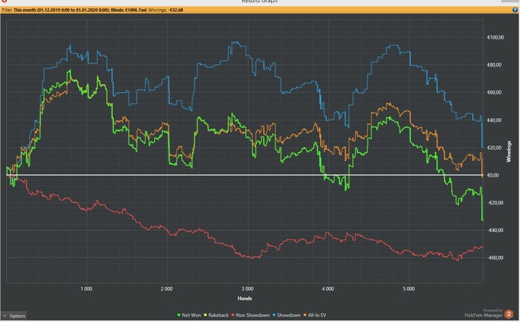The image size is (520, 322).
Task: Click the orange All-In EV color square
Action: [305, 315]
